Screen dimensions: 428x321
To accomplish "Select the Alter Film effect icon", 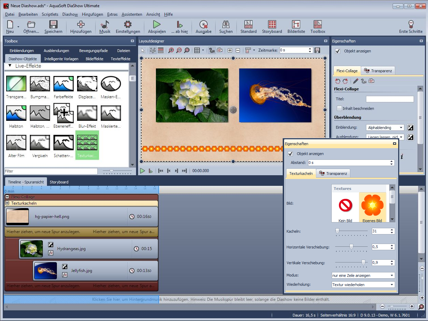I will [16, 143].
